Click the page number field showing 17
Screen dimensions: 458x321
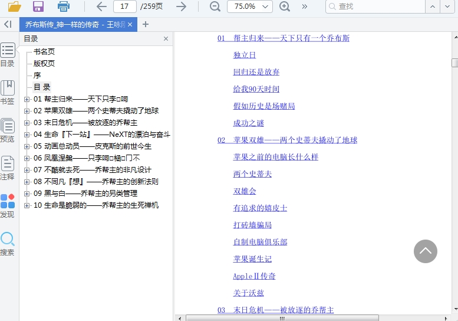click(125, 6)
